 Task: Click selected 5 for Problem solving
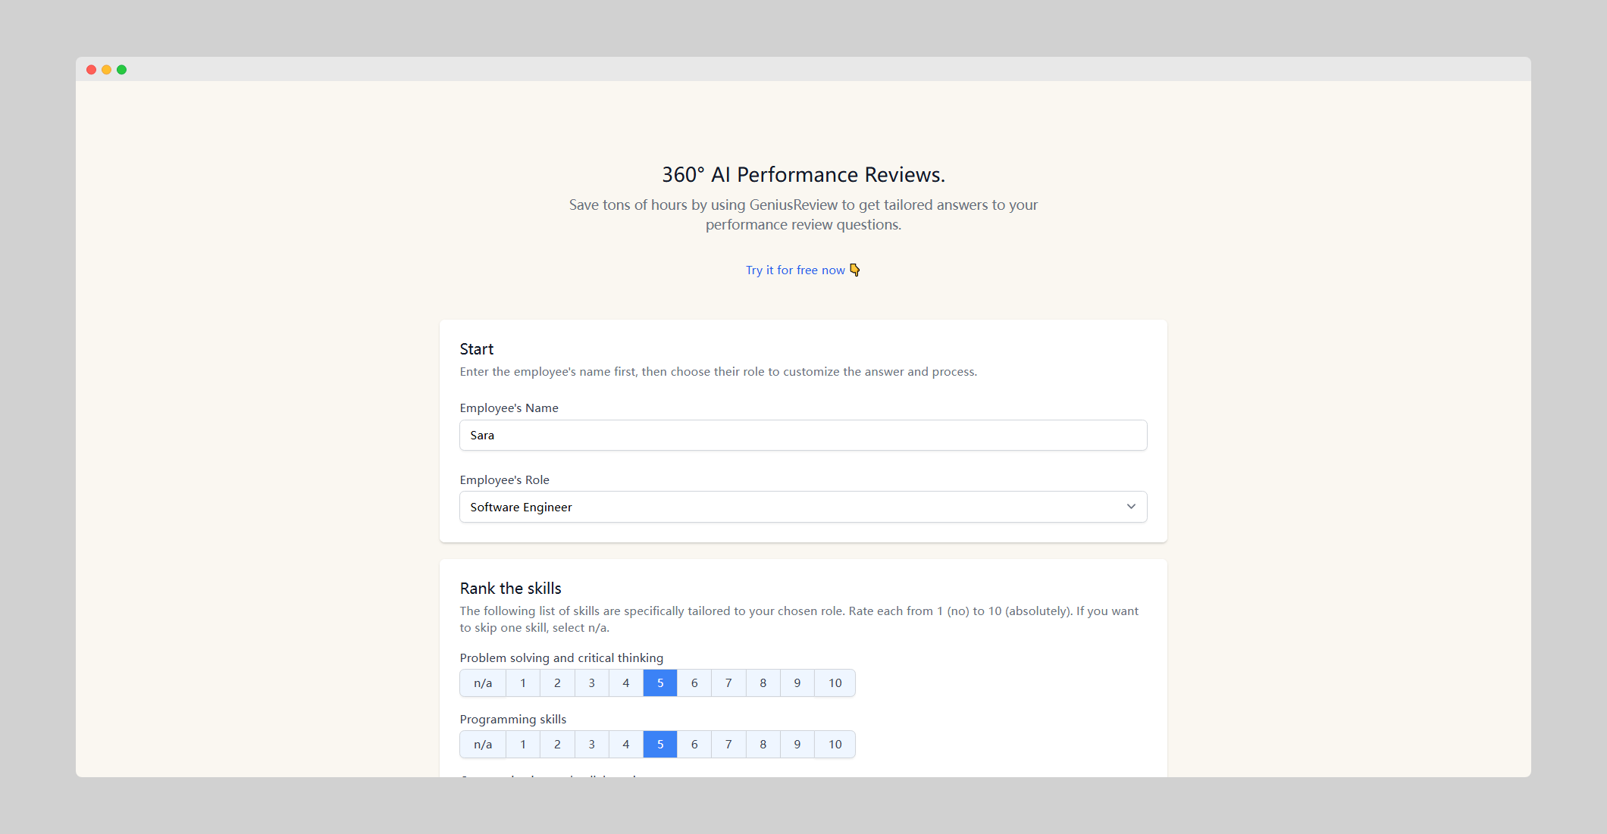(x=660, y=683)
